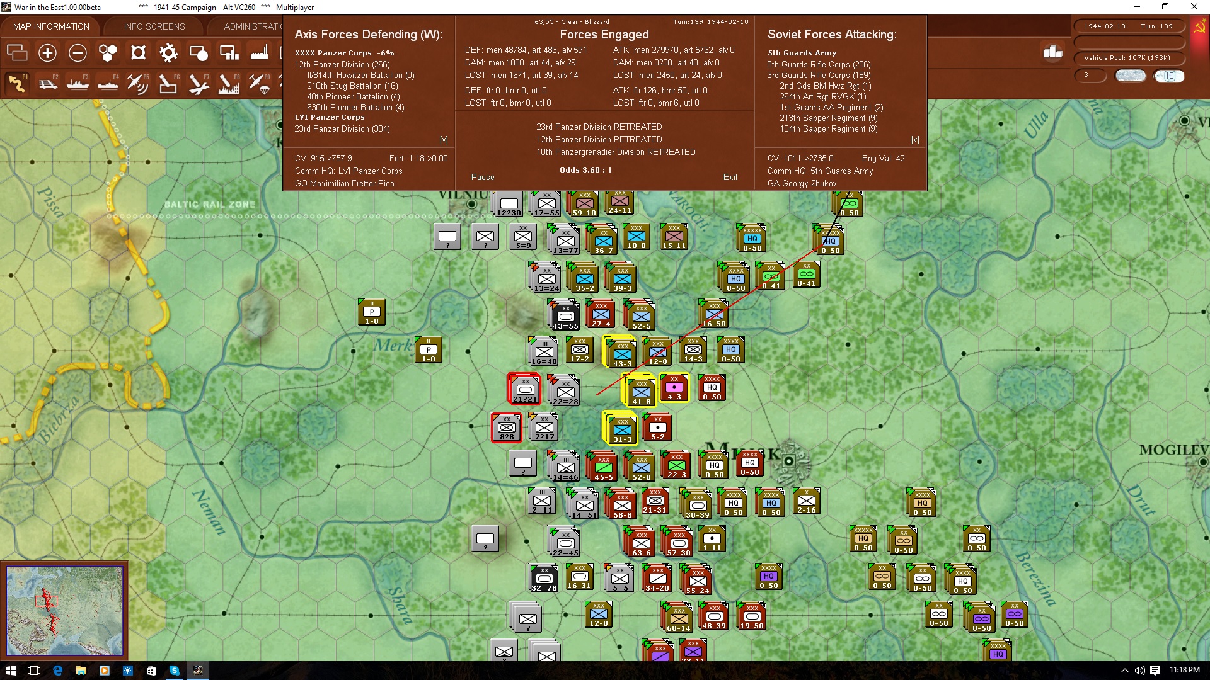Image resolution: width=1210 pixels, height=680 pixels.
Task: Click Pause in the combat report
Action: pos(483,178)
